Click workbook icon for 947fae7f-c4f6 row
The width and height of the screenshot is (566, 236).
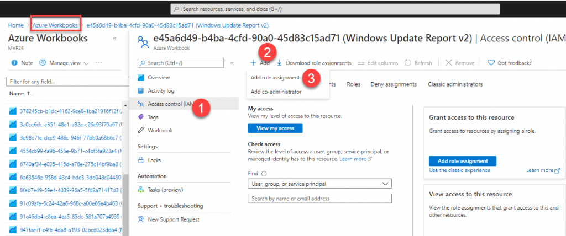click(x=13, y=229)
